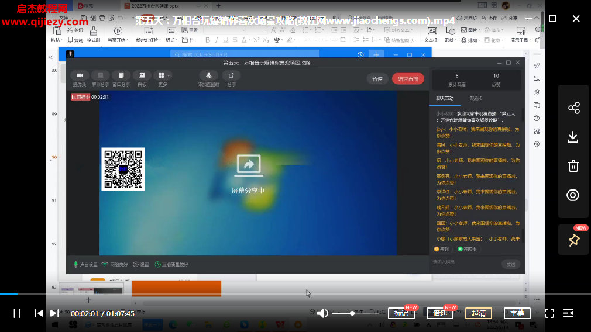Click the 粘贴 paste dropdown in WPS
591x332 pixels.
(56, 40)
